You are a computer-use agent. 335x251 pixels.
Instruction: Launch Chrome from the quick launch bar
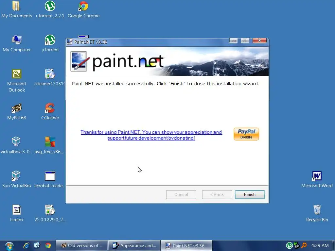coord(48,245)
